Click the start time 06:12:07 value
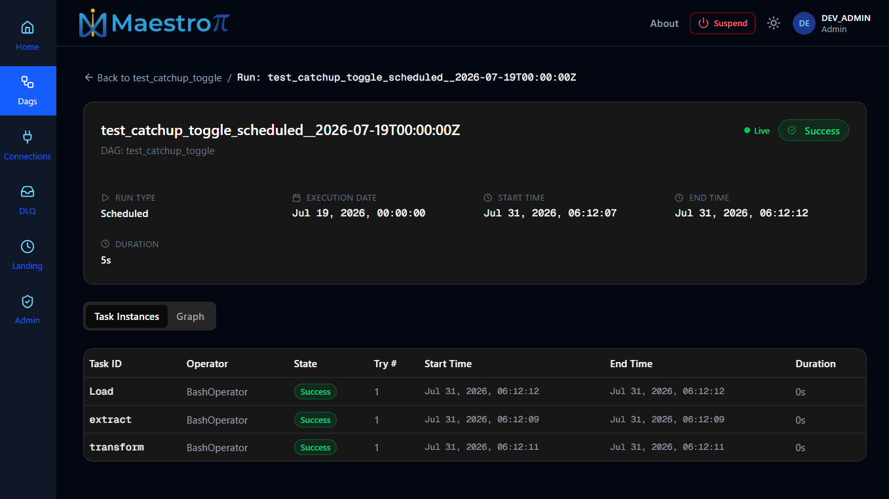This screenshot has height=499, width=889. [550, 213]
